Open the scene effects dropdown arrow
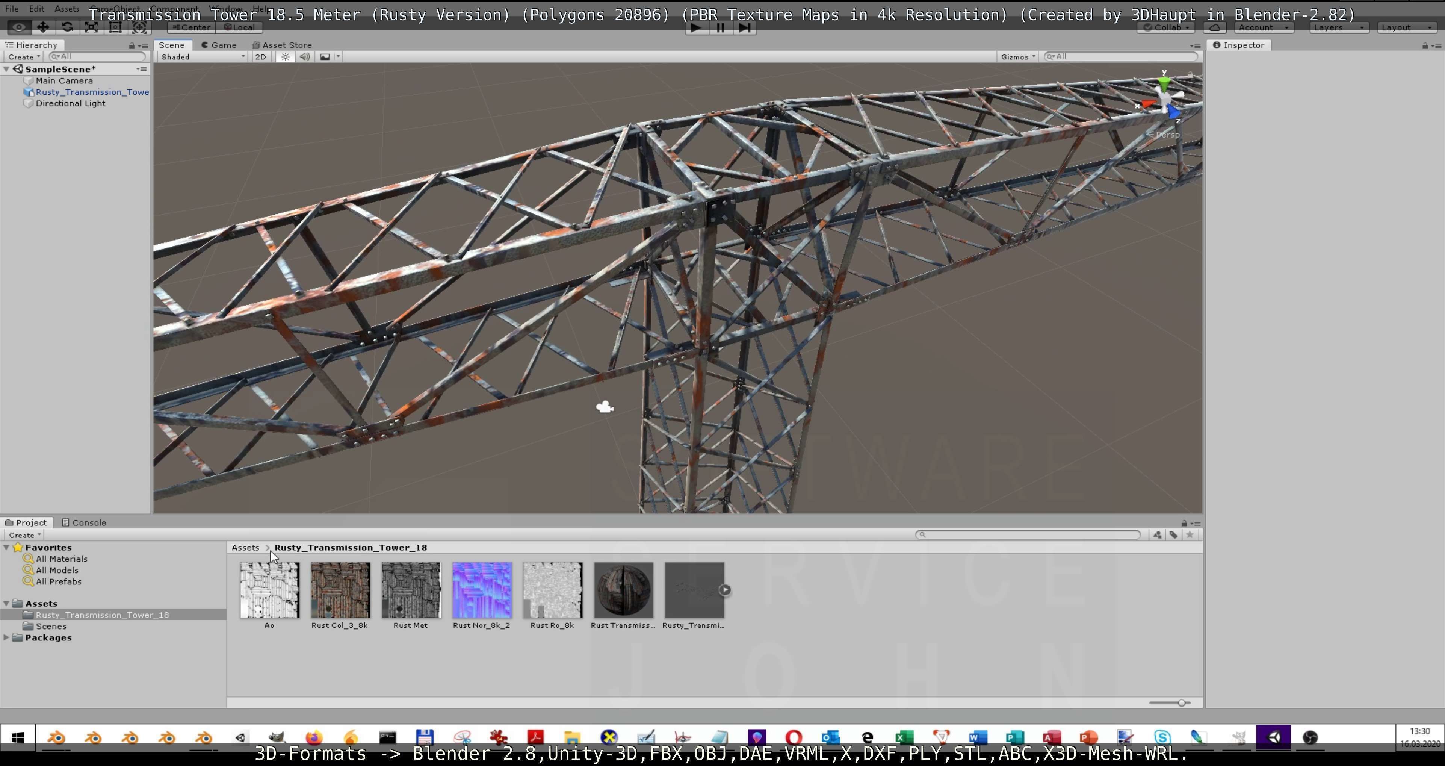1445x766 pixels. coord(338,57)
